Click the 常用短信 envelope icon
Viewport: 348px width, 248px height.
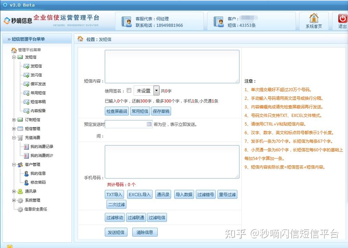coord(26,93)
